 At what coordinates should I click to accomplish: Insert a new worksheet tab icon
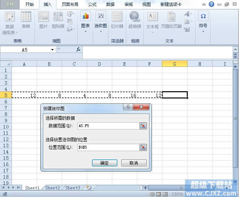[89, 188]
